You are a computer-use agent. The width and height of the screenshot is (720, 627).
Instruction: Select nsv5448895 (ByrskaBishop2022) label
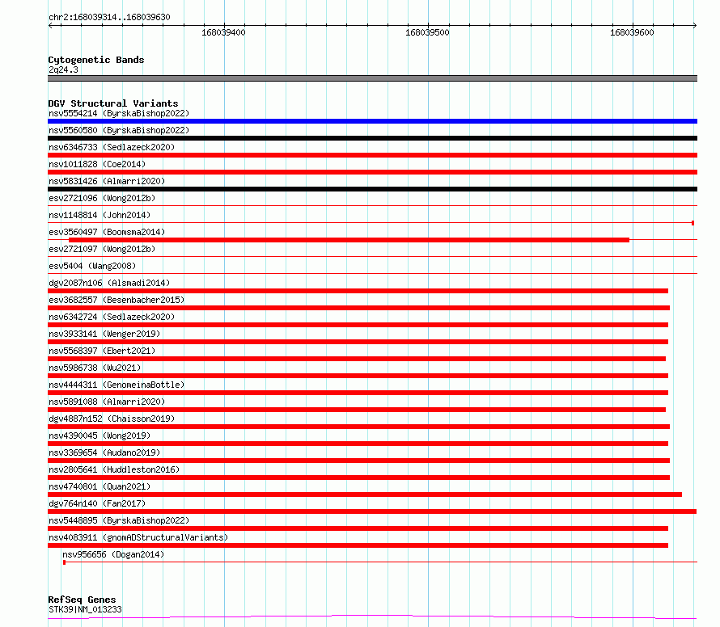[119, 520]
